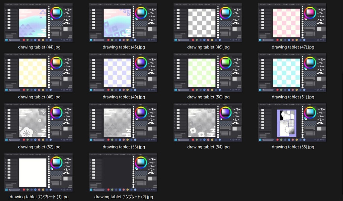Select the drawing tablet (54).jpg thumbnail
This screenshot has height=201, width=343.
coord(208,122)
